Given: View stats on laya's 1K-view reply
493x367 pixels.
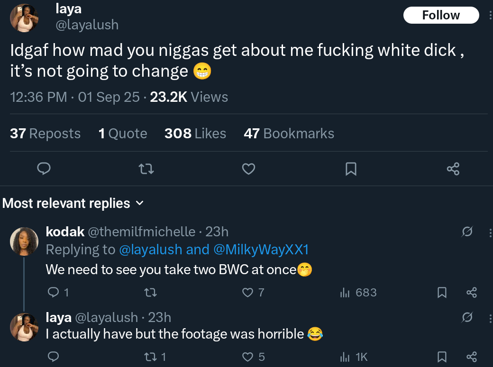Looking at the screenshot, I should (354, 357).
